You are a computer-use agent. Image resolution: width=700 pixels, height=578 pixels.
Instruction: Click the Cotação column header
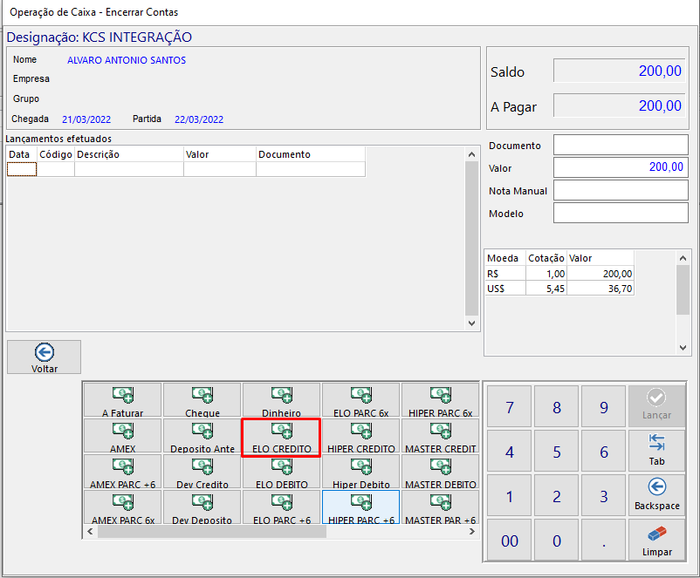[546, 258]
